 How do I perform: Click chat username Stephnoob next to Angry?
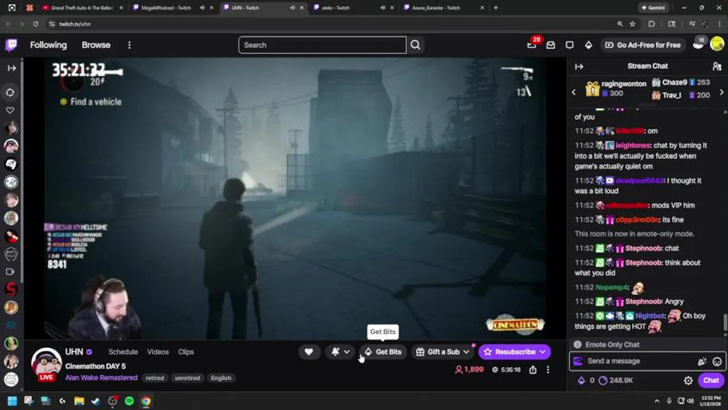tap(644, 301)
